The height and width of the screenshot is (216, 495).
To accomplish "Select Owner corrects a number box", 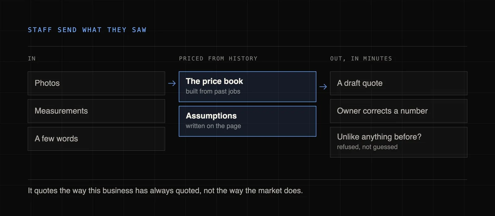I will click(398, 111).
